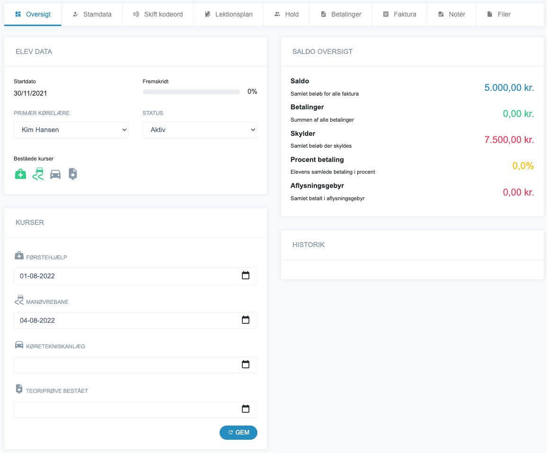Go to the Betalinger tab
Viewport: 547px width, 453px height.
tap(341, 14)
